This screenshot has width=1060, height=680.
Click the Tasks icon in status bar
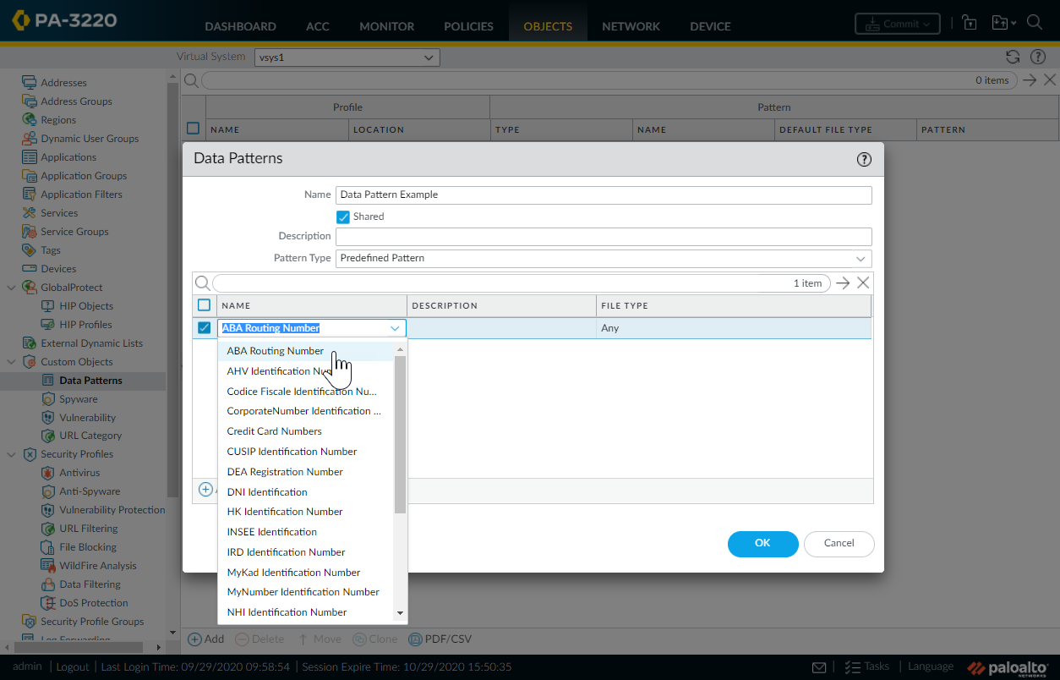pos(853,667)
